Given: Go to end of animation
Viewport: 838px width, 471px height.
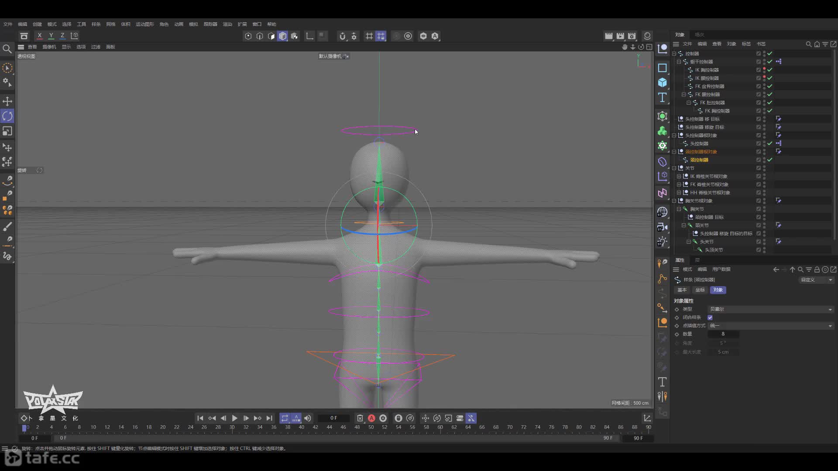Looking at the screenshot, I should [x=269, y=418].
